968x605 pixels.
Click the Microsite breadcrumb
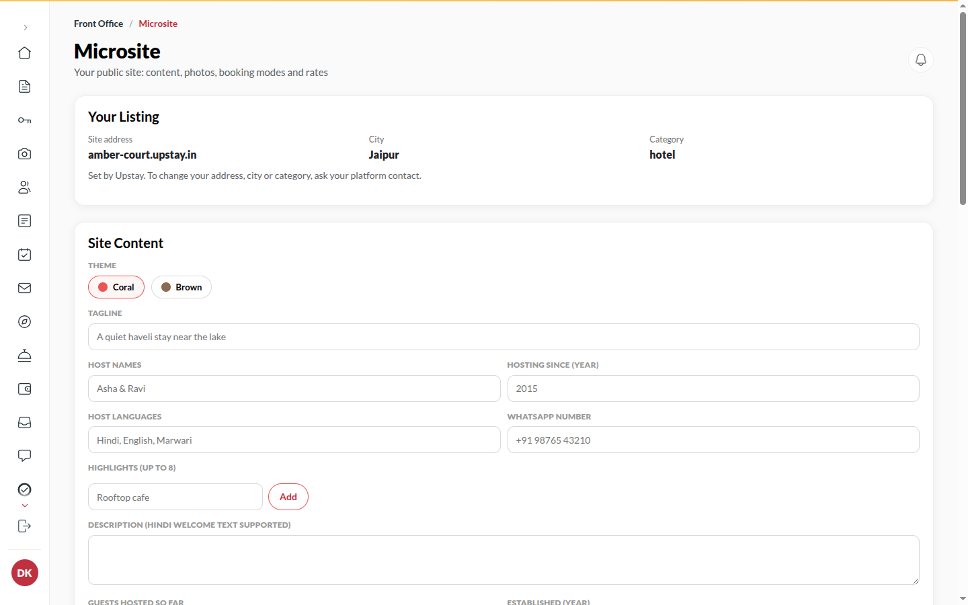[x=158, y=24]
